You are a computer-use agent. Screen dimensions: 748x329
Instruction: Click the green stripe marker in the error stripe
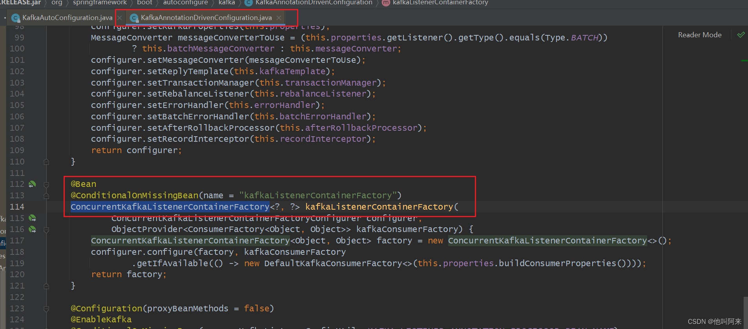(x=744, y=61)
